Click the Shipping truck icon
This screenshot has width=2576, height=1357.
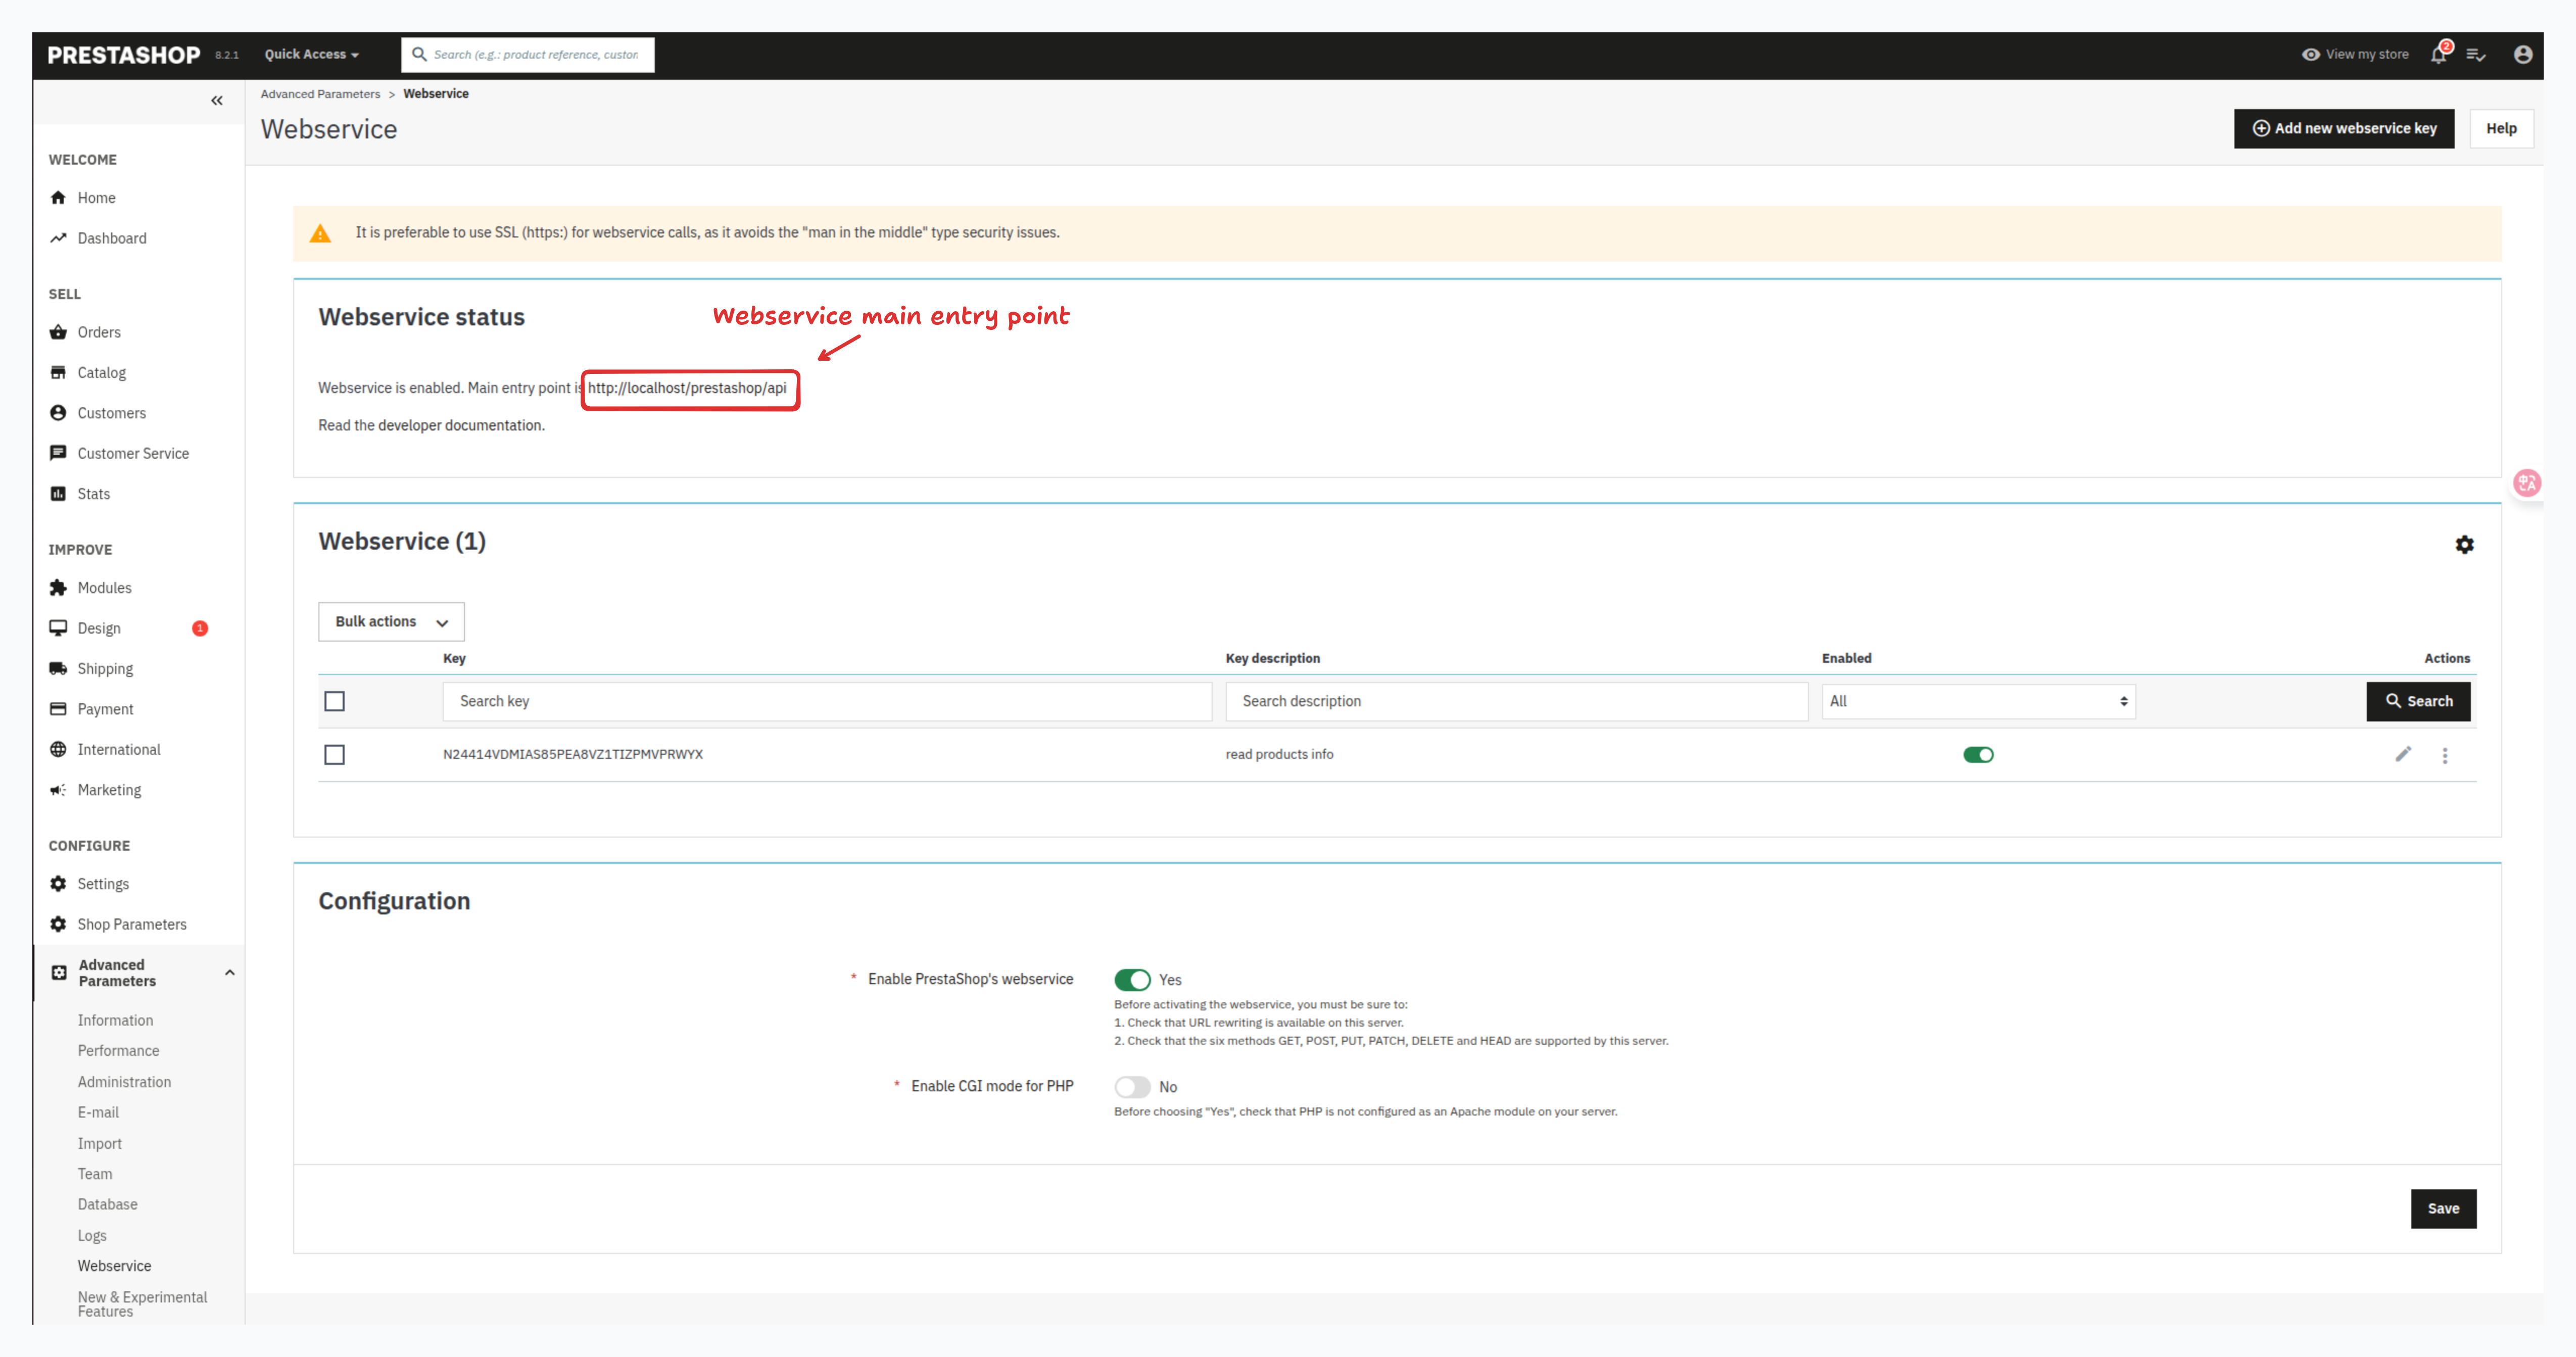coord(58,668)
